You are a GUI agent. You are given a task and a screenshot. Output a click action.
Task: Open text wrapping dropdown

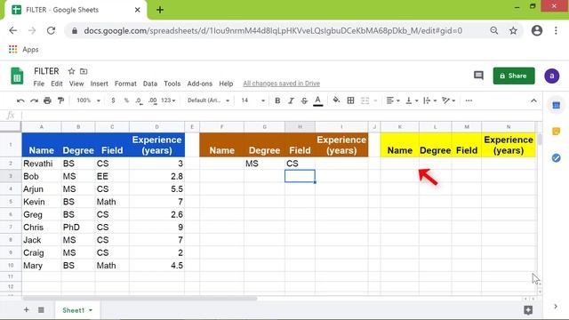tap(429, 100)
